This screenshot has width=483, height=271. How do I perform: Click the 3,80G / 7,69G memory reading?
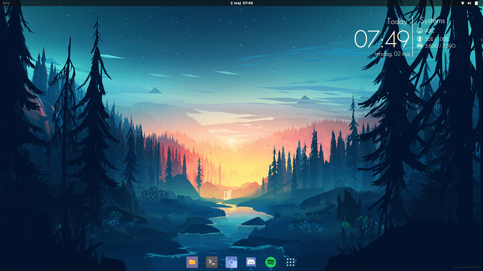coord(440,46)
